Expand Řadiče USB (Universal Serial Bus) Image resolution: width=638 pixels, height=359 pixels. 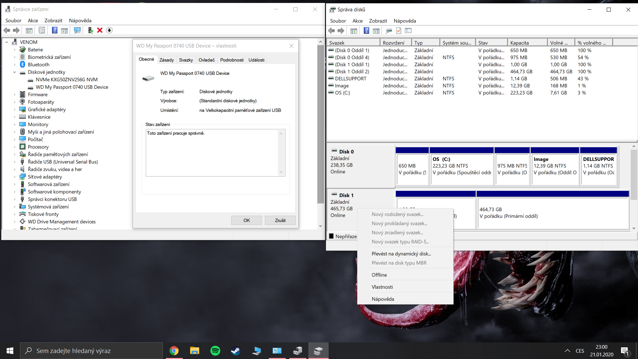[15, 162]
